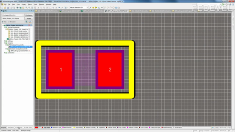Click the Mechanical 1 magenta color square
Image resolution: width=235 pixels, height=132 pixels.
pyautogui.click(x=63, y=128)
